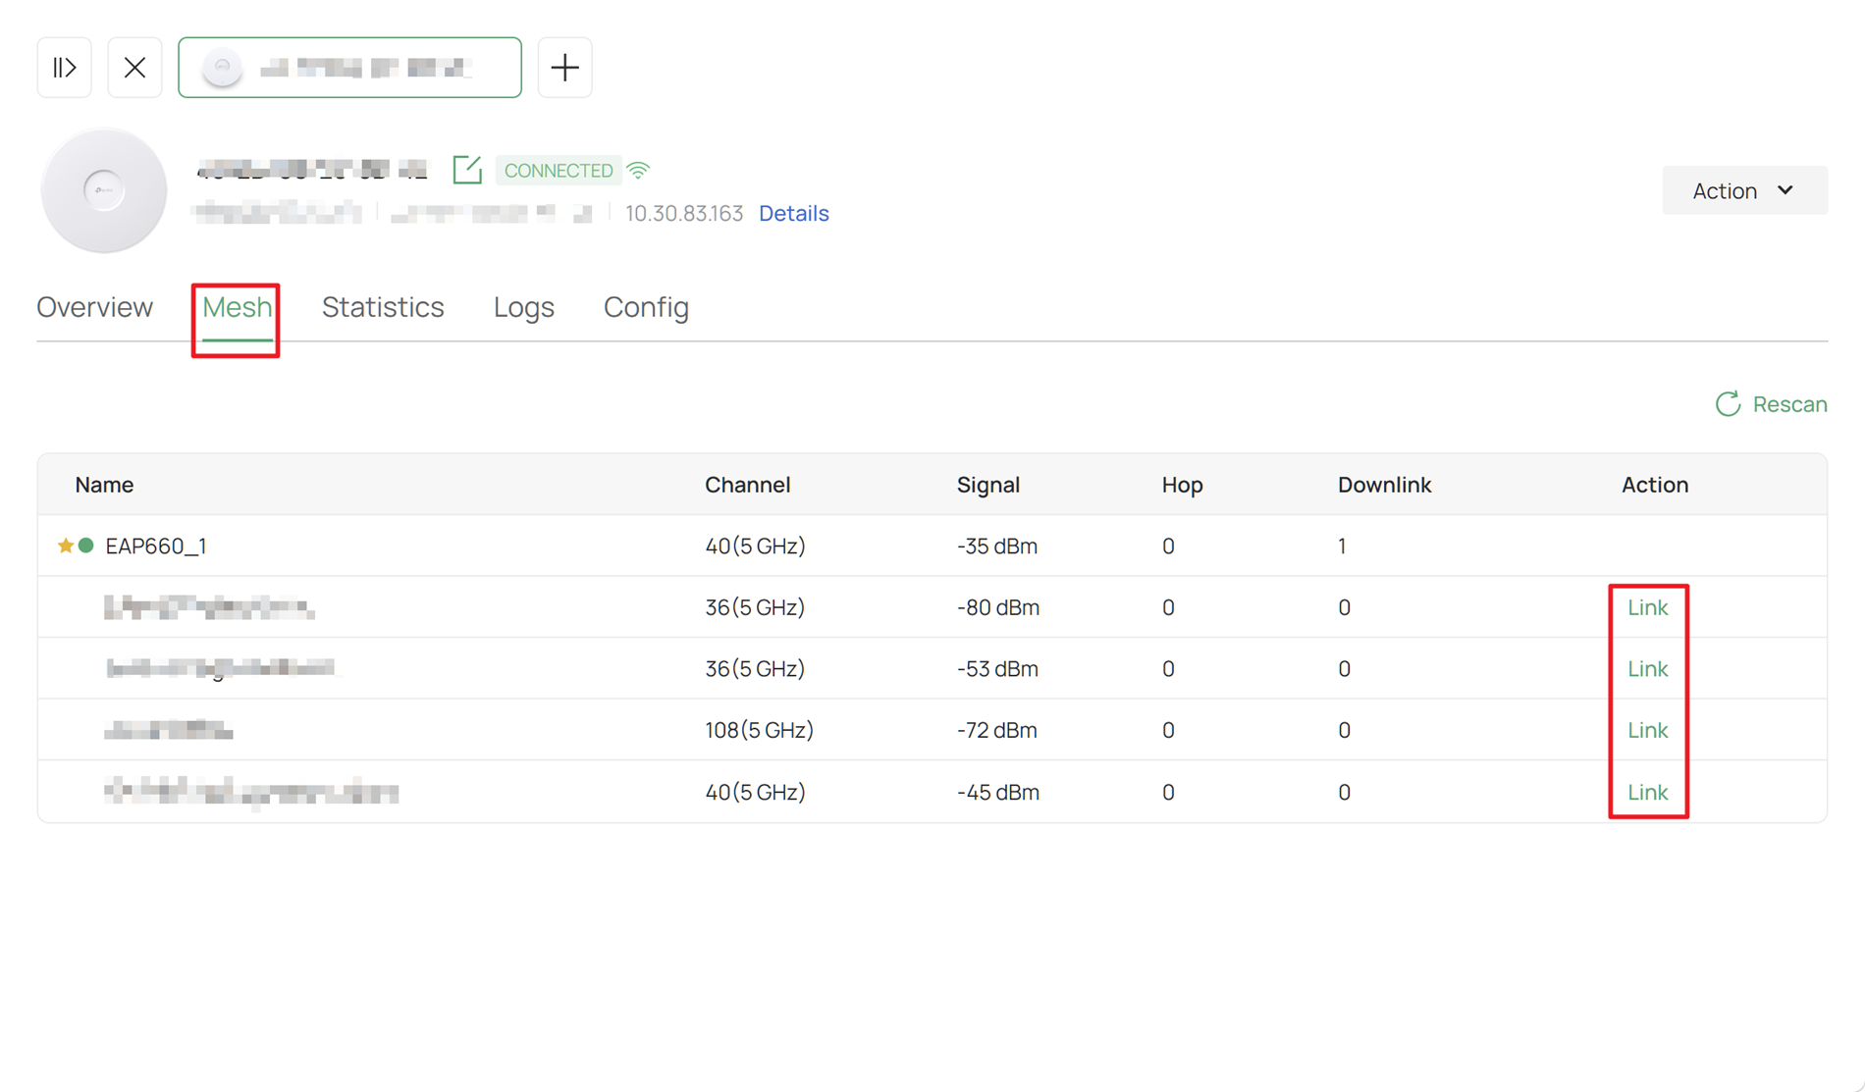Expand the Action dropdown menu
1865x1092 pixels.
pos(1744,190)
